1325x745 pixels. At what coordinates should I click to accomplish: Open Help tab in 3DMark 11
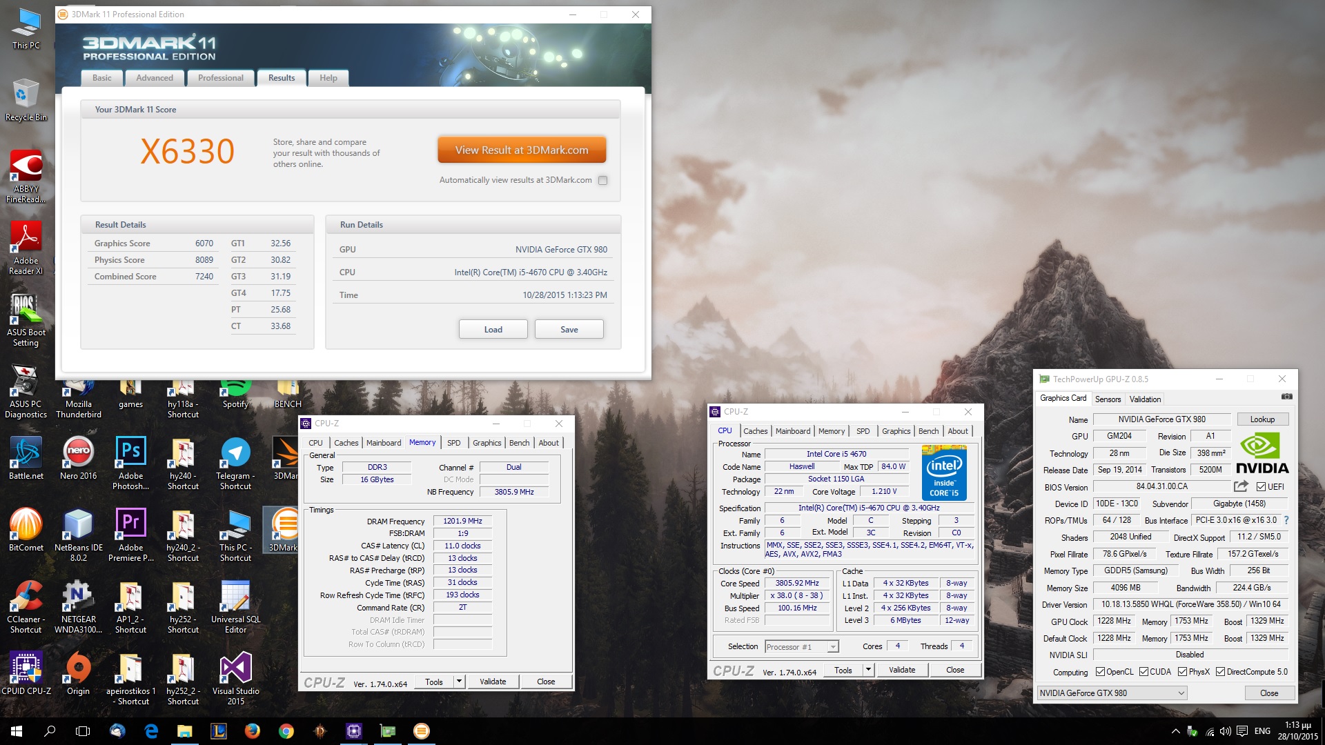pyautogui.click(x=328, y=78)
